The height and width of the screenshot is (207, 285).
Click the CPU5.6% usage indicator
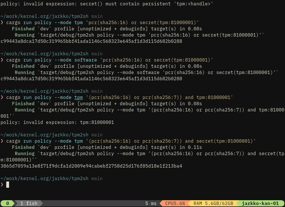[x=175, y=203]
